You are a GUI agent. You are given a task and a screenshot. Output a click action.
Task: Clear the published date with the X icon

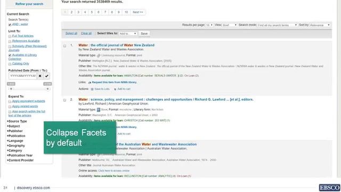pyautogui.click(x=40, y=76)
